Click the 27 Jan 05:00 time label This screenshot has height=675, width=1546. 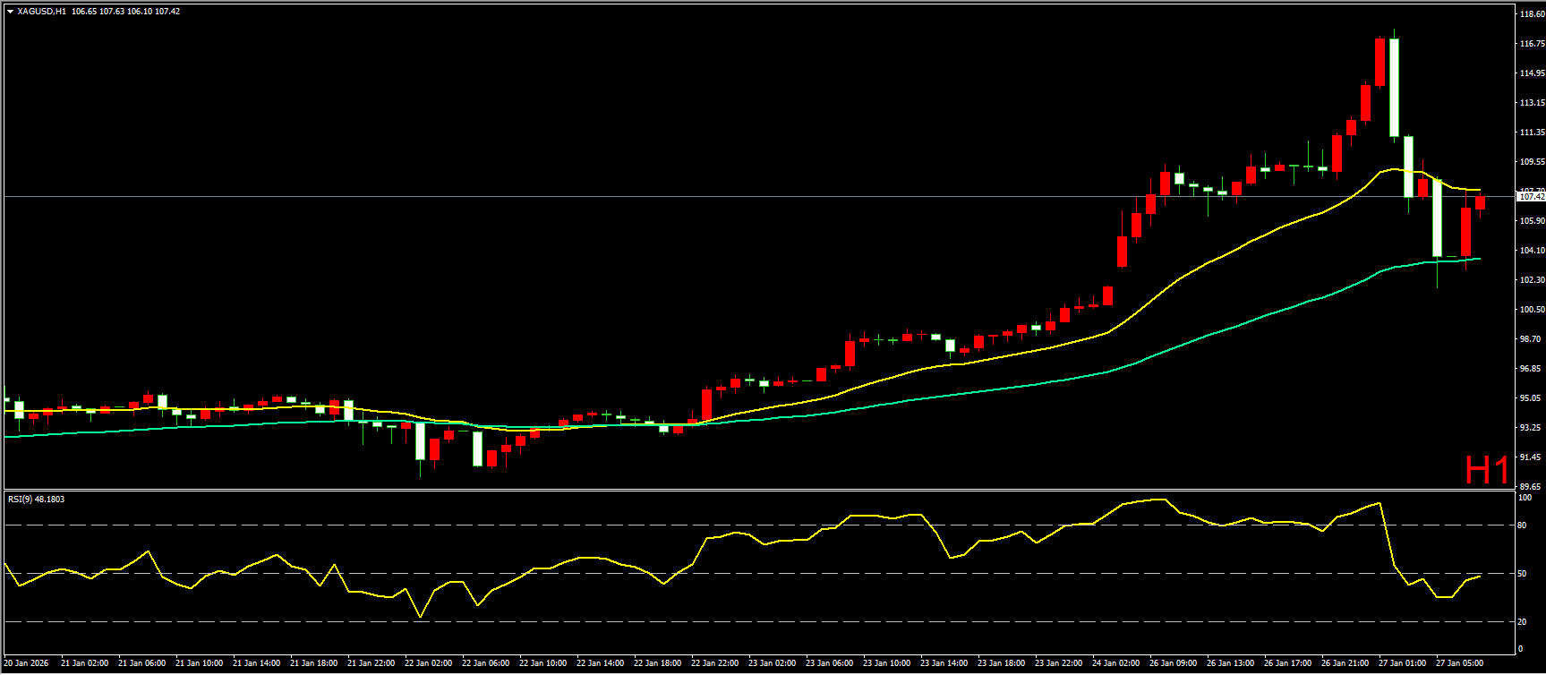1459,663
